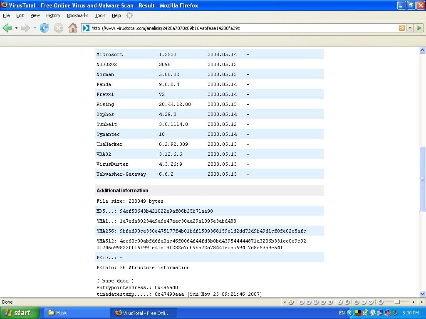
Task: Click the Windows Start button
Action: point(20,313)
